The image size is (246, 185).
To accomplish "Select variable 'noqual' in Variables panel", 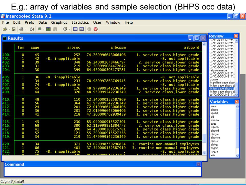I will (x=214, y=152).
